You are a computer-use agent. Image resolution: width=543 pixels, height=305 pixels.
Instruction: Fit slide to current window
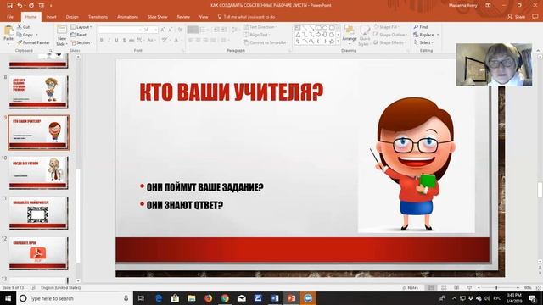(538, 288)
